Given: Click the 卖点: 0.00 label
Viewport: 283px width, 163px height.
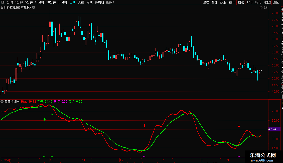Looking at the screenshot, I should click(75, 102).
